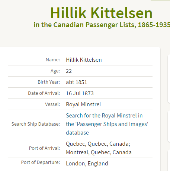Click the Age value 22
170x171 pixels.
point(69,71)
